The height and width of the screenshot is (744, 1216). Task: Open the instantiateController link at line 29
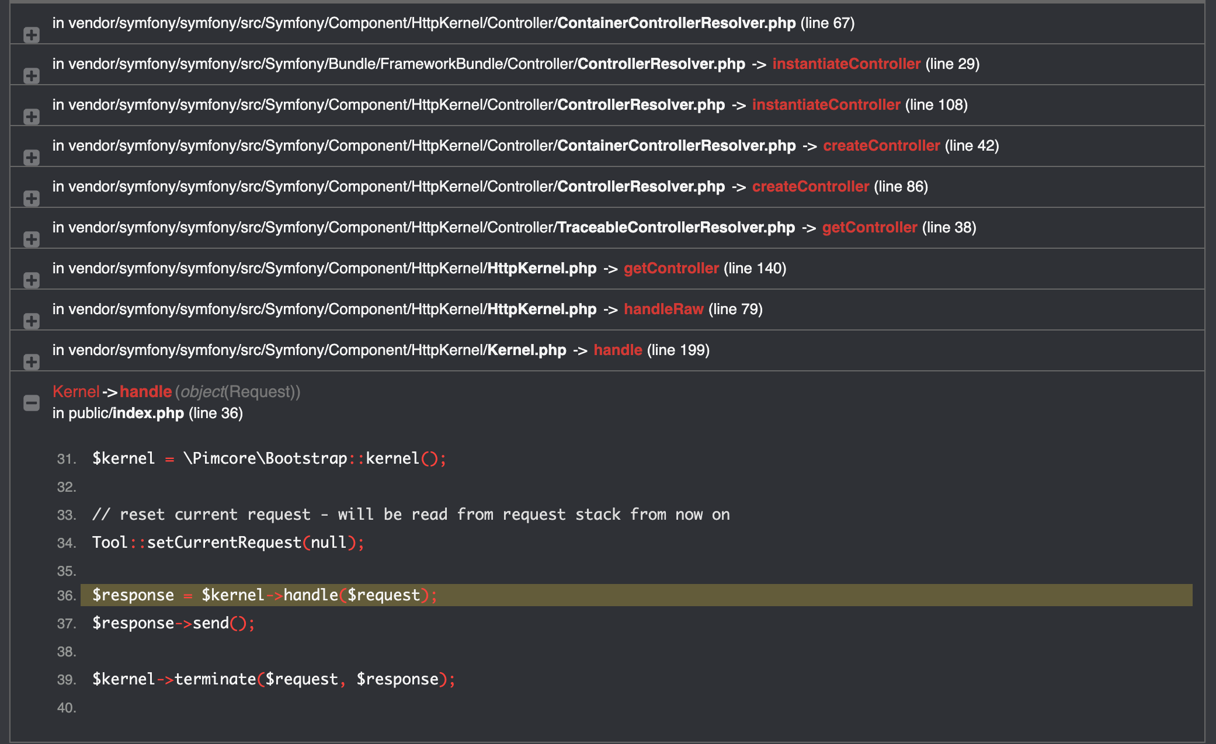[x=845, y=64]
